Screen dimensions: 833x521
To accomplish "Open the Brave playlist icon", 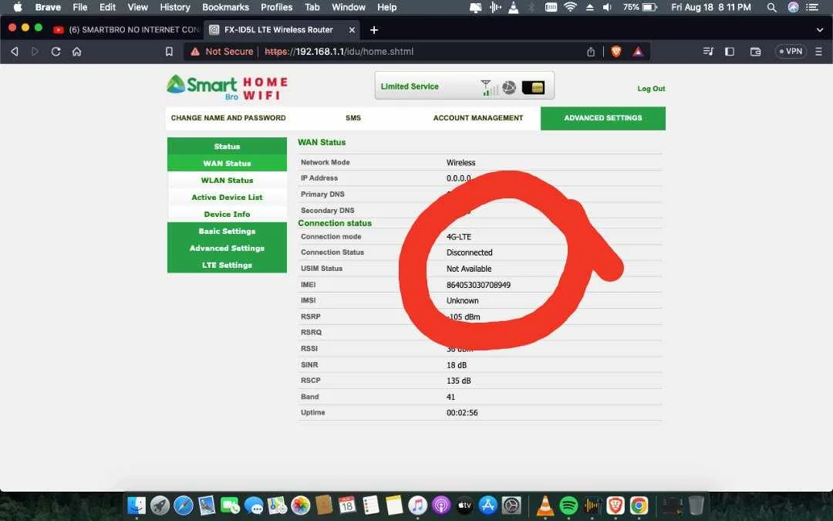I will point(708,52).
